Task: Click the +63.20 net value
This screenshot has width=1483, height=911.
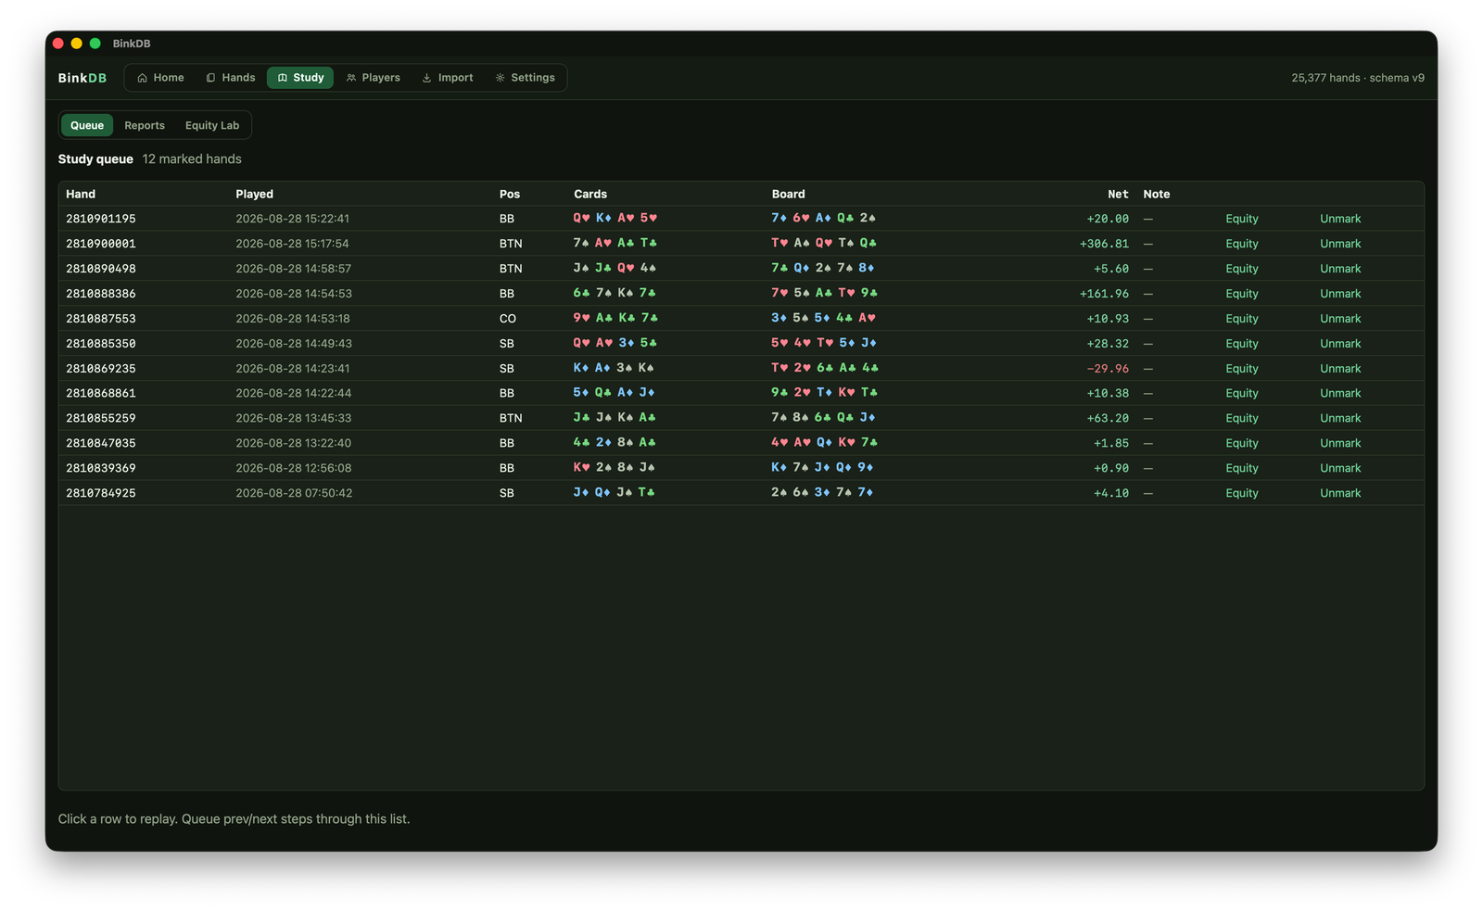Action: (x=1108, y=418)
